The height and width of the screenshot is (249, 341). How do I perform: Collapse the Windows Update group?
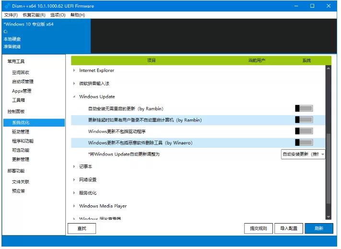click(75, 97)
